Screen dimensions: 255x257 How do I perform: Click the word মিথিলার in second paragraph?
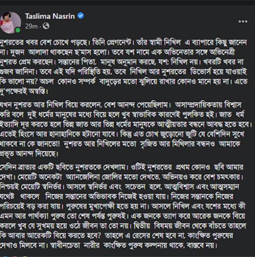[183, 144]
